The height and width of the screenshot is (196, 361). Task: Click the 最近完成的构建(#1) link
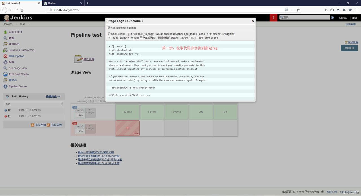click(x=99, y=163)
